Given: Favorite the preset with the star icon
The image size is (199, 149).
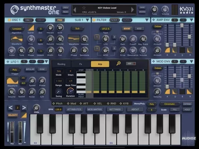Looking at the screenshot, I should [84, 7].
